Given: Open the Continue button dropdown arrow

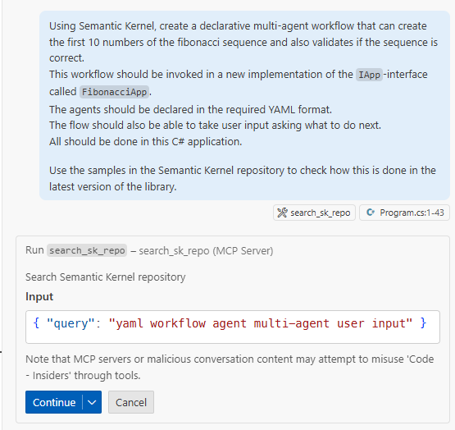Looking at the screenshot, I should click(92, 402).
